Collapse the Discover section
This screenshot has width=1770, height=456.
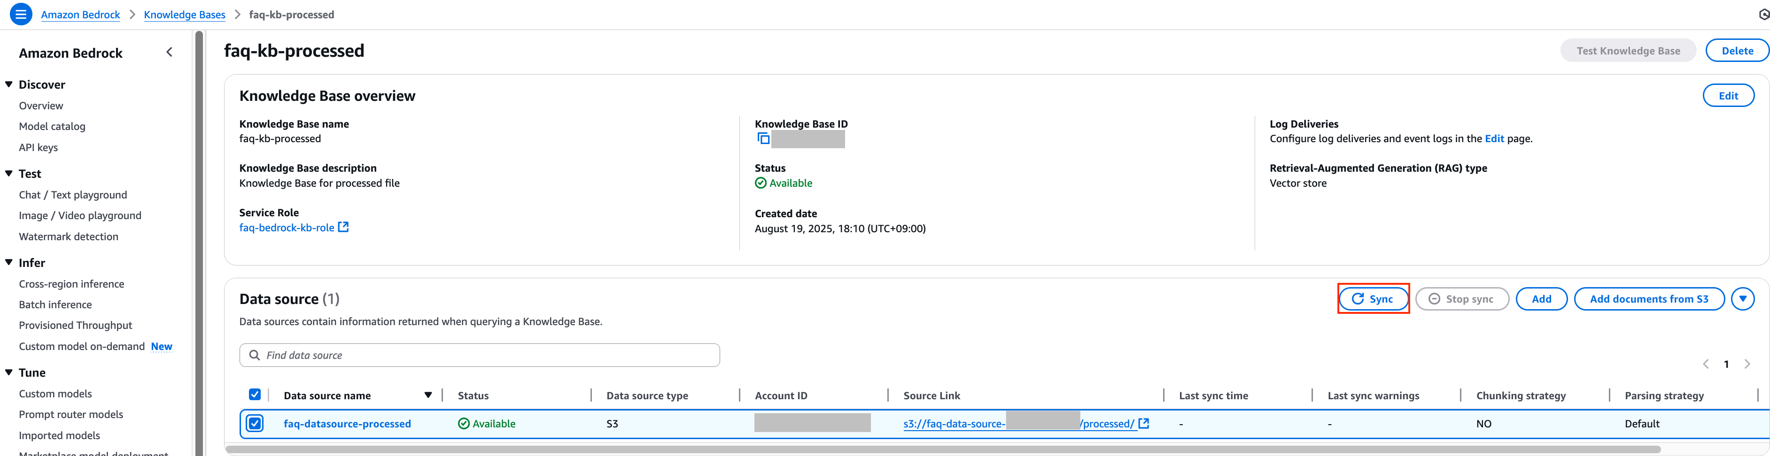pos(9,84)
